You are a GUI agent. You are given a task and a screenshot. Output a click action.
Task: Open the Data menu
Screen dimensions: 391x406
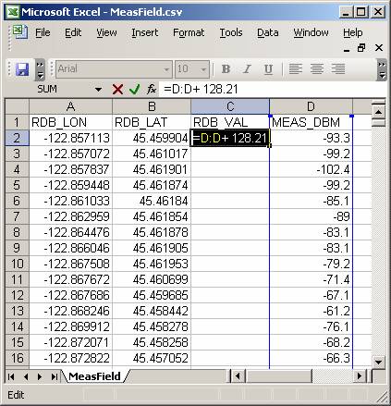pos(268,32)
